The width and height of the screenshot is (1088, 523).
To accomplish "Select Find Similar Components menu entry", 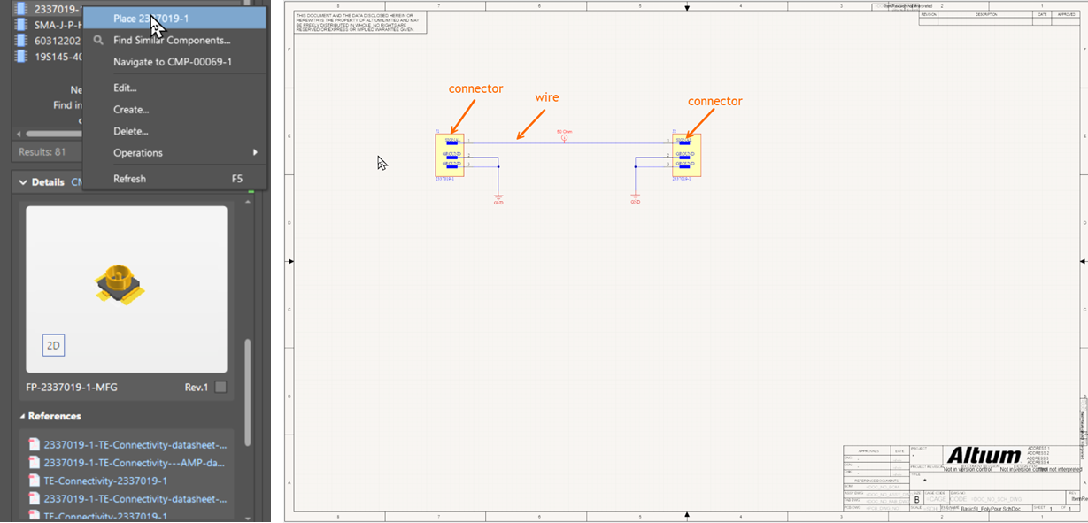I will pyautogui.click(x=172, y=40).
